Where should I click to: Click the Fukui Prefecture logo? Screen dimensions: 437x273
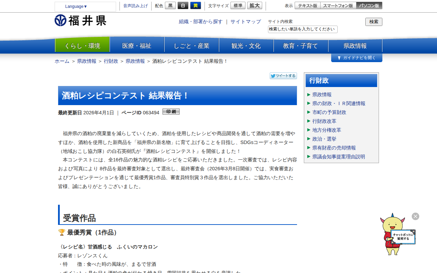(80, 20)
